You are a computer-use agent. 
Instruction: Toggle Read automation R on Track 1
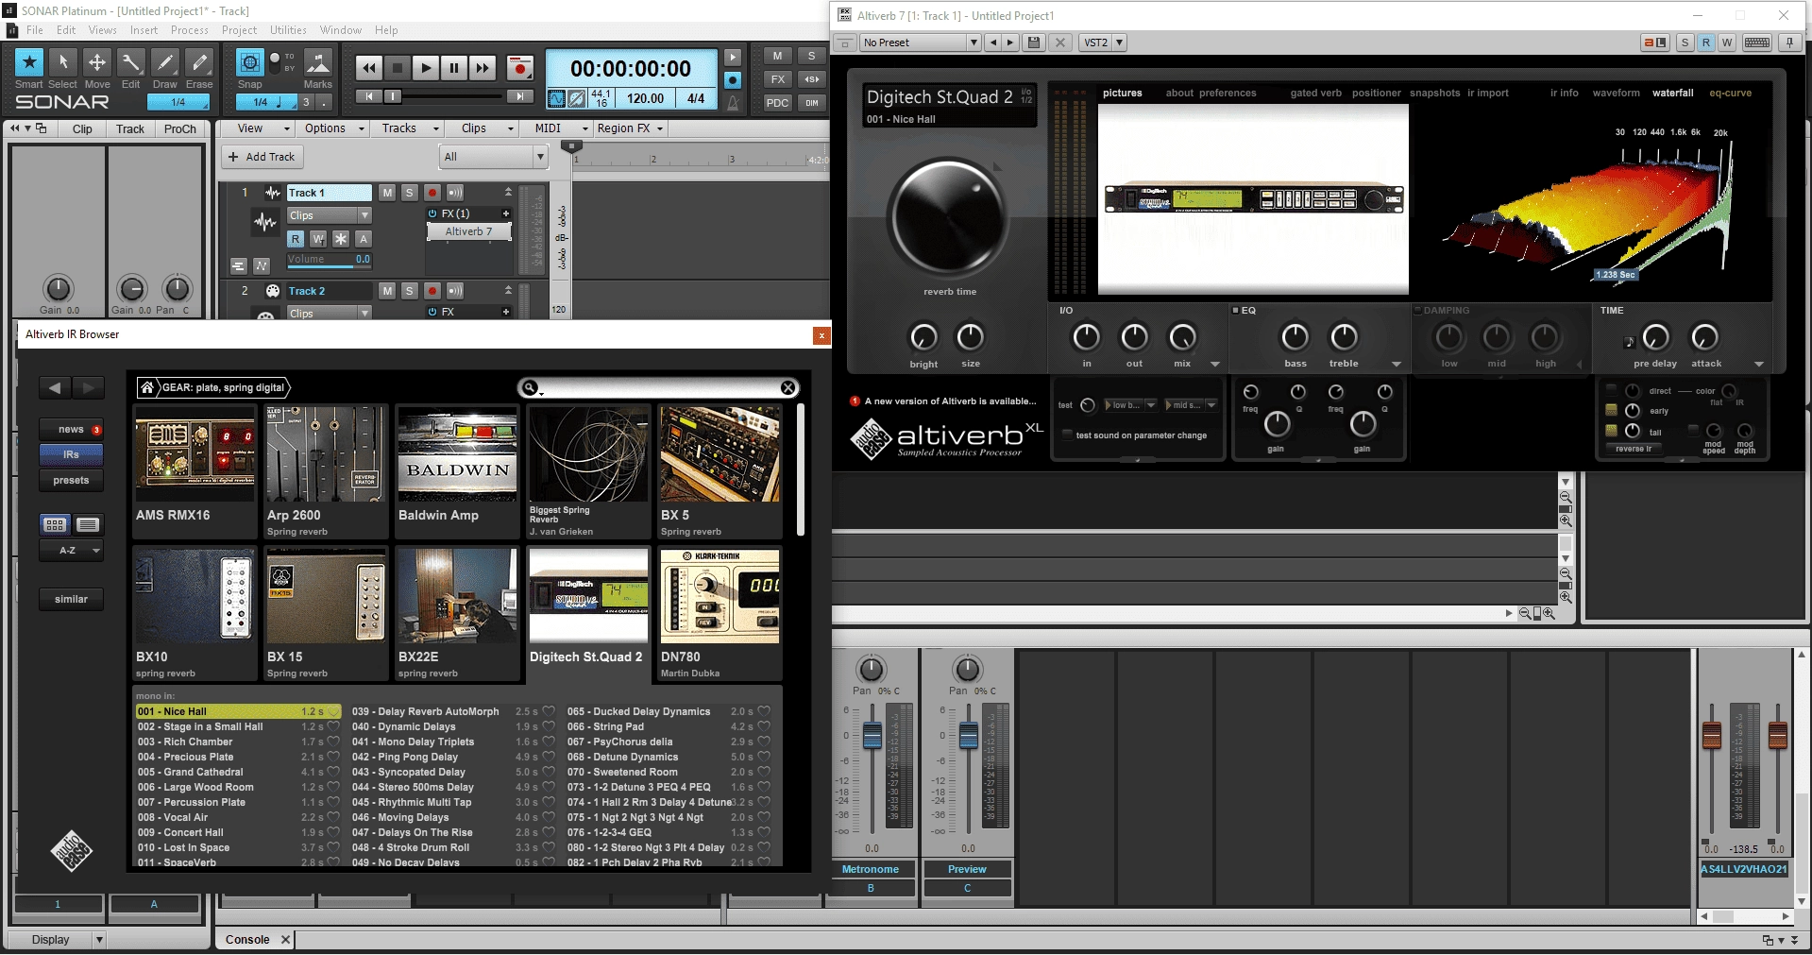(296, 239)
